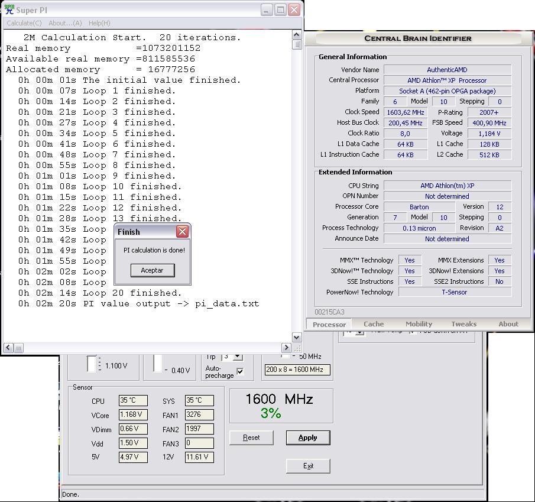Click the horizontal scrollbar left arrow in Super PI

[8, 348]
